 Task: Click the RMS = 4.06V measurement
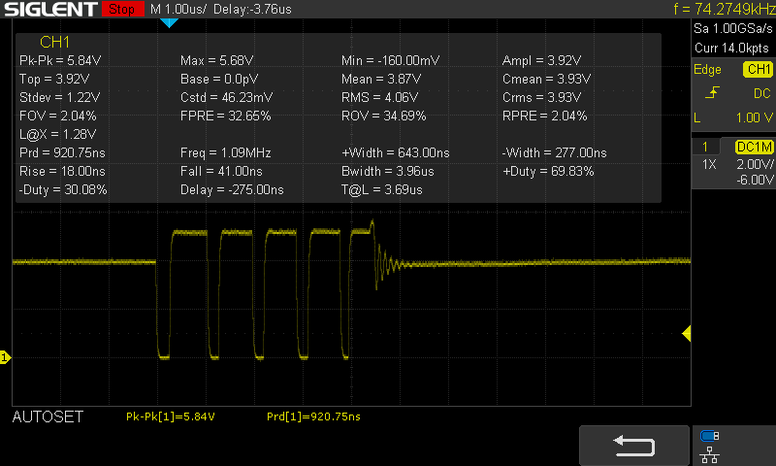pyautogui.click(x=379, y=97)
